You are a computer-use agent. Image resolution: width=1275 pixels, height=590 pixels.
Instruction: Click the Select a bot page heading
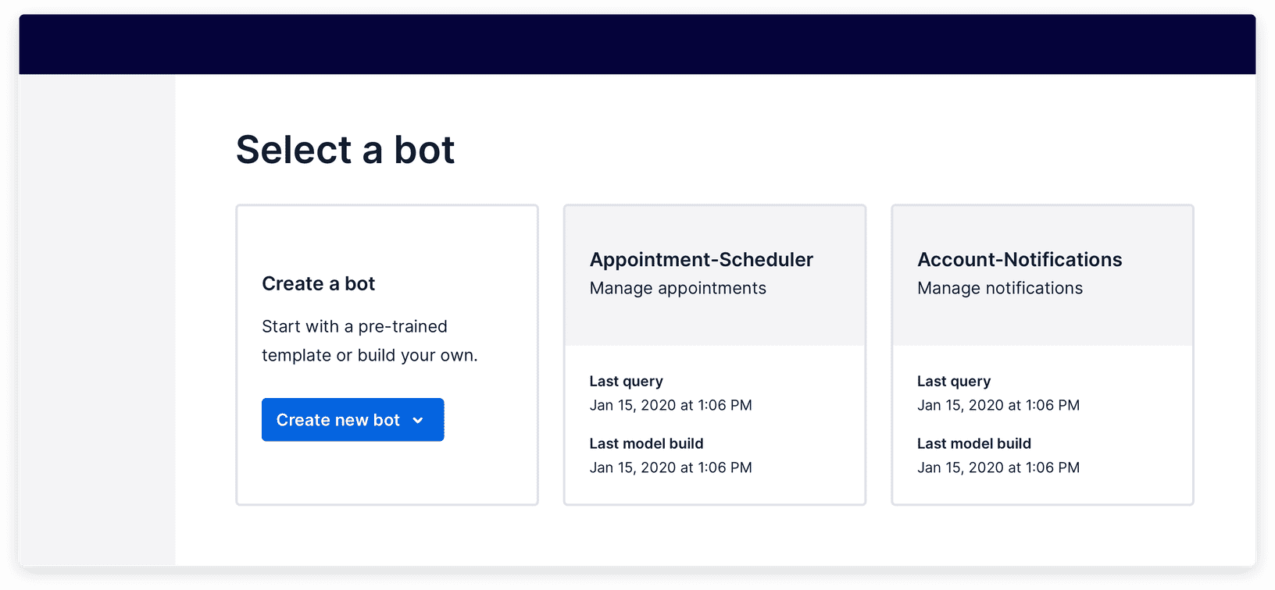(x=345, y=150)
